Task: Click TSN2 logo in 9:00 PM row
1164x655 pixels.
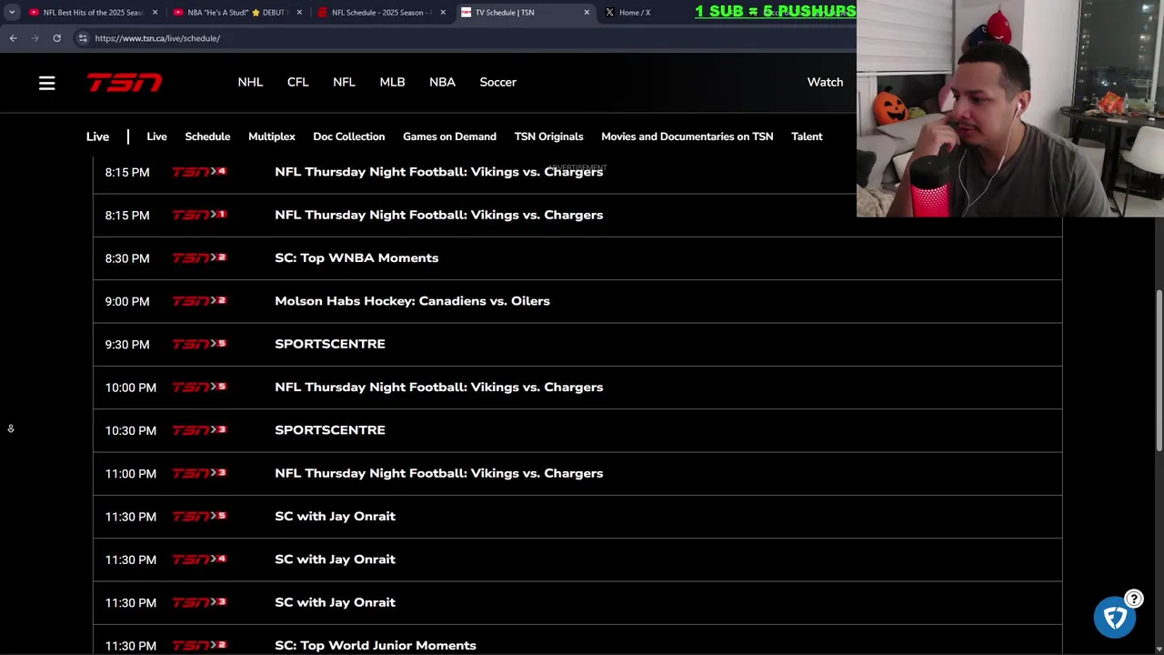Action: point(199,301)
